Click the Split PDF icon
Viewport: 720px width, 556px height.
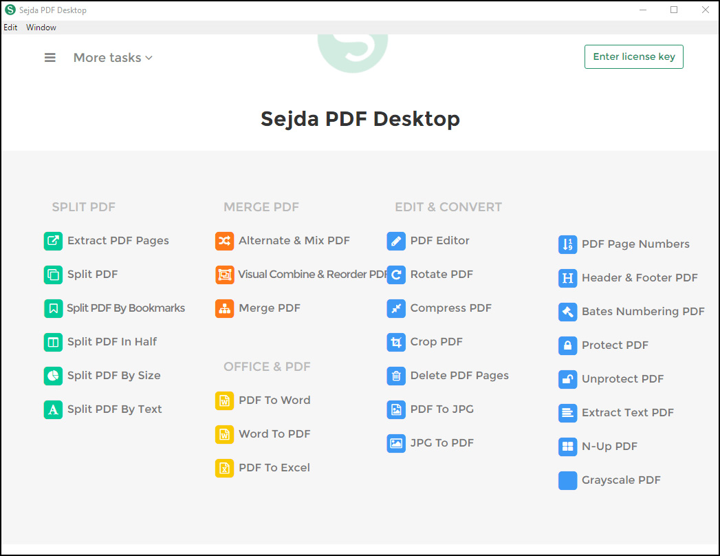click(53, 275)
